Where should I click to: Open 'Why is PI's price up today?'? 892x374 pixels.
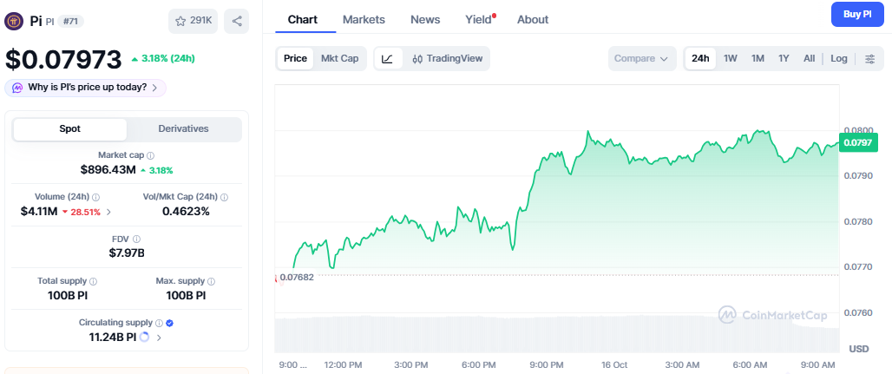pos(85,88)
